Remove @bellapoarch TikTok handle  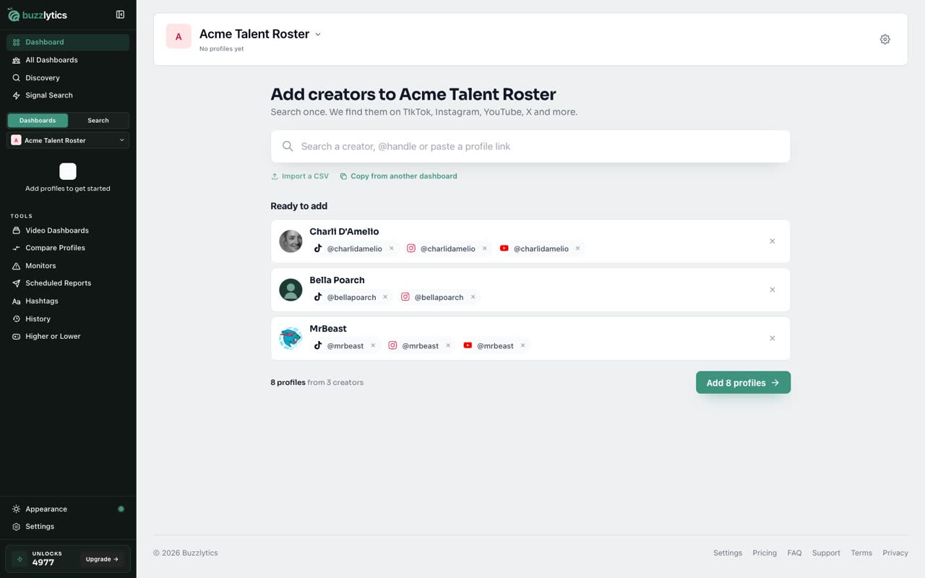385,297
